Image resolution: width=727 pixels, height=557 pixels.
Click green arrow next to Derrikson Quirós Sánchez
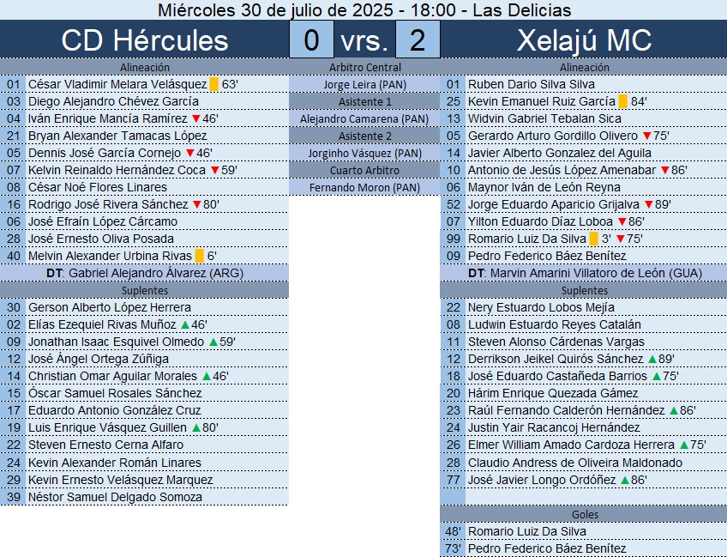click(651, 359)
